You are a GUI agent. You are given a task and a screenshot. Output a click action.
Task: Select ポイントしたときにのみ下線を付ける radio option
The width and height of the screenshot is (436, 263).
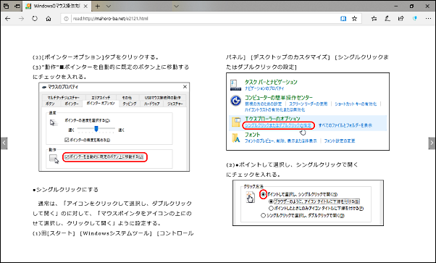tap(271, 208)
